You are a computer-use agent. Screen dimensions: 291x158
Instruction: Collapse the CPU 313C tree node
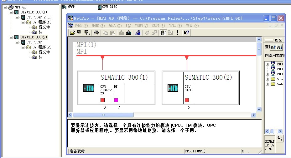coord(17,42)
